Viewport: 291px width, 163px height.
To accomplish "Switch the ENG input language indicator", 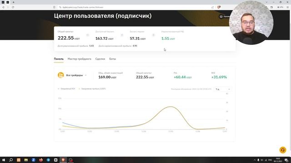I will [x=270, y=160].
